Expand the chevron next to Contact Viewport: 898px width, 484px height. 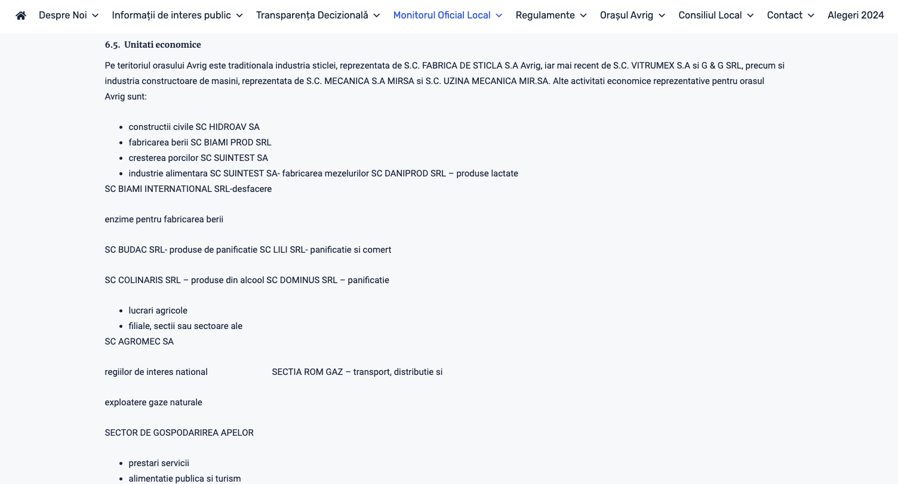[811, 15]
